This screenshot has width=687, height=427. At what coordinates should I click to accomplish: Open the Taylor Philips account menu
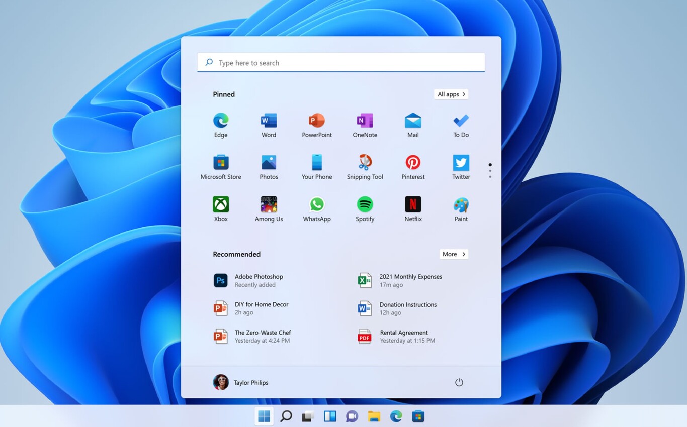(x=240, y=382)
